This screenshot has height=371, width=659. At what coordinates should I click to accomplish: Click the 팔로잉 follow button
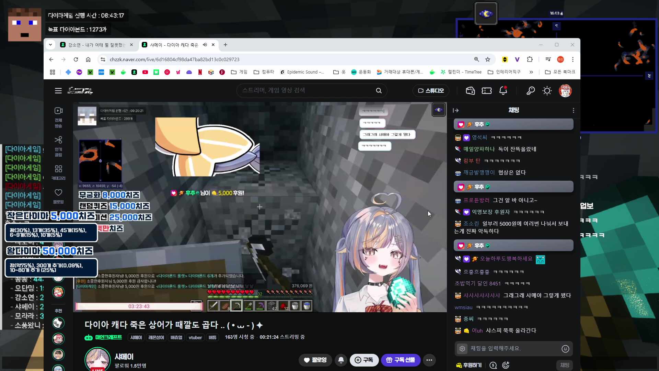(315, 360)
